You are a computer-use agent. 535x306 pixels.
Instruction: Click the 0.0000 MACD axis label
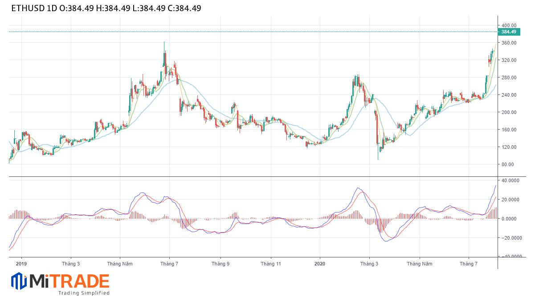coord(509,219)
